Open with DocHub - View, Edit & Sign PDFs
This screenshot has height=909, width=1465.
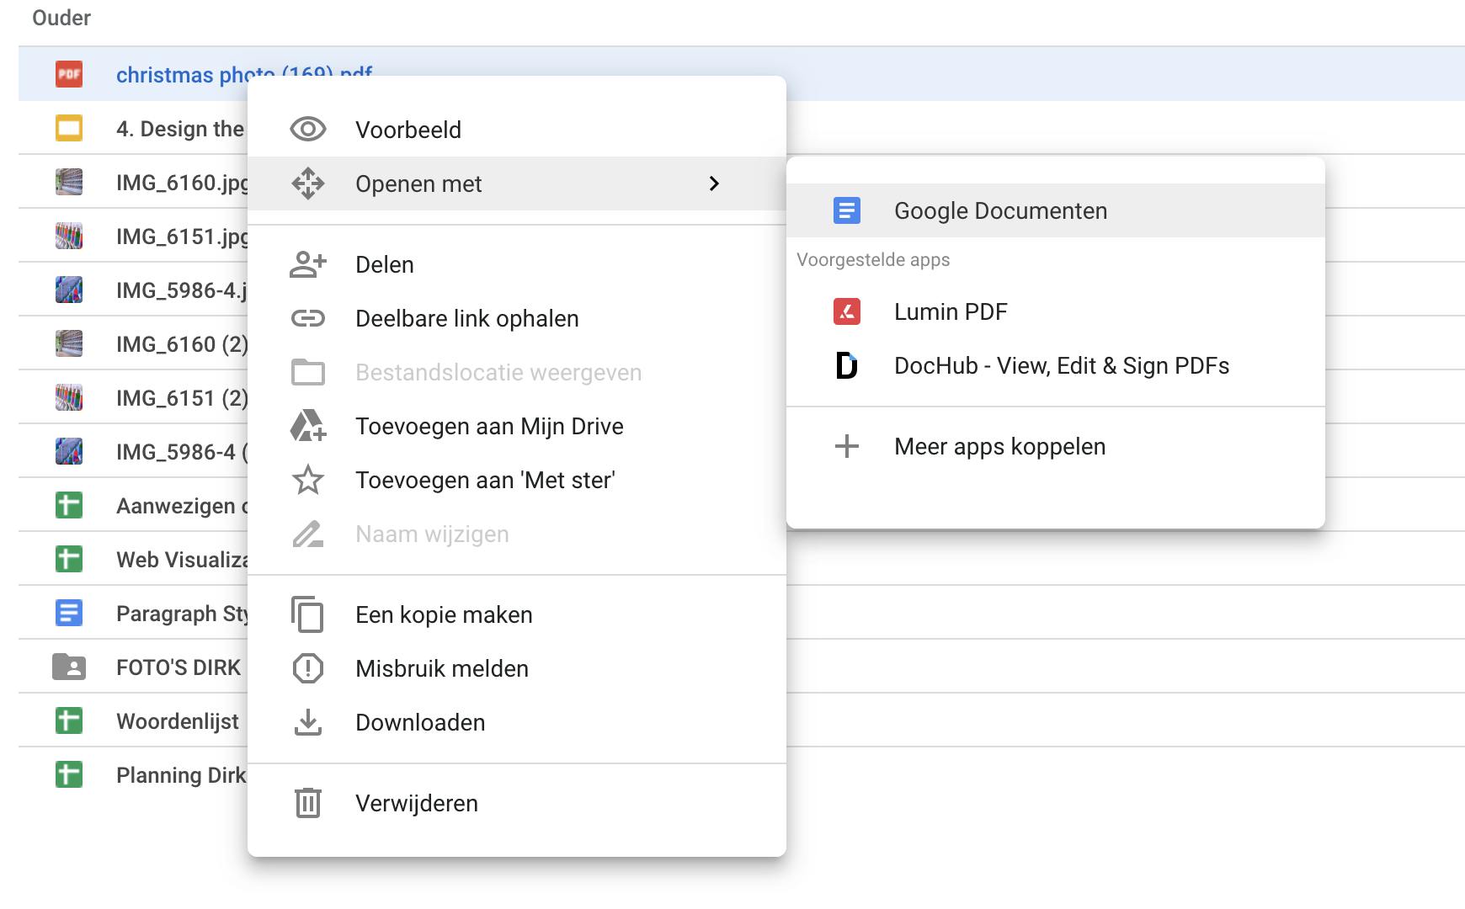pos(1061,365)
